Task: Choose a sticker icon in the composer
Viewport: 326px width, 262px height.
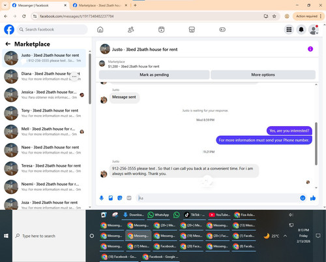Action: coord(120,198)
